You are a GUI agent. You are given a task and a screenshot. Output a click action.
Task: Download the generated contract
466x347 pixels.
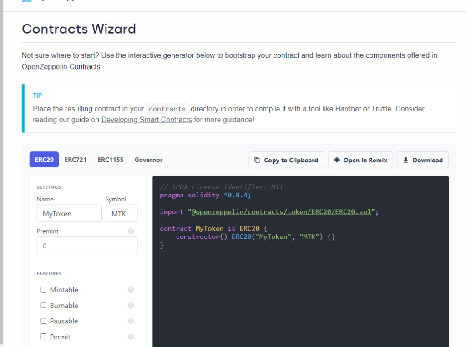pos(423,160)
